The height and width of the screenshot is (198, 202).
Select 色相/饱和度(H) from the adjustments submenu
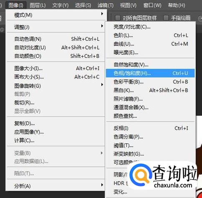click(150, 73)
